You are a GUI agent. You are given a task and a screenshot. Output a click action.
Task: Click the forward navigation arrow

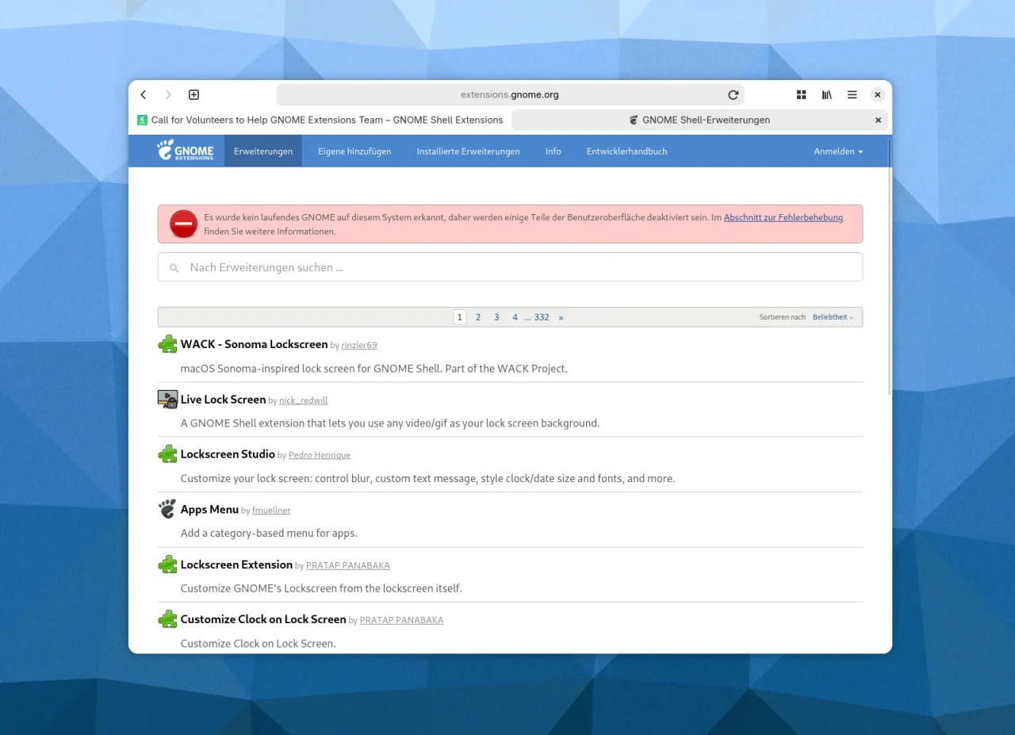pyautogui.click(x=168, y=95)
